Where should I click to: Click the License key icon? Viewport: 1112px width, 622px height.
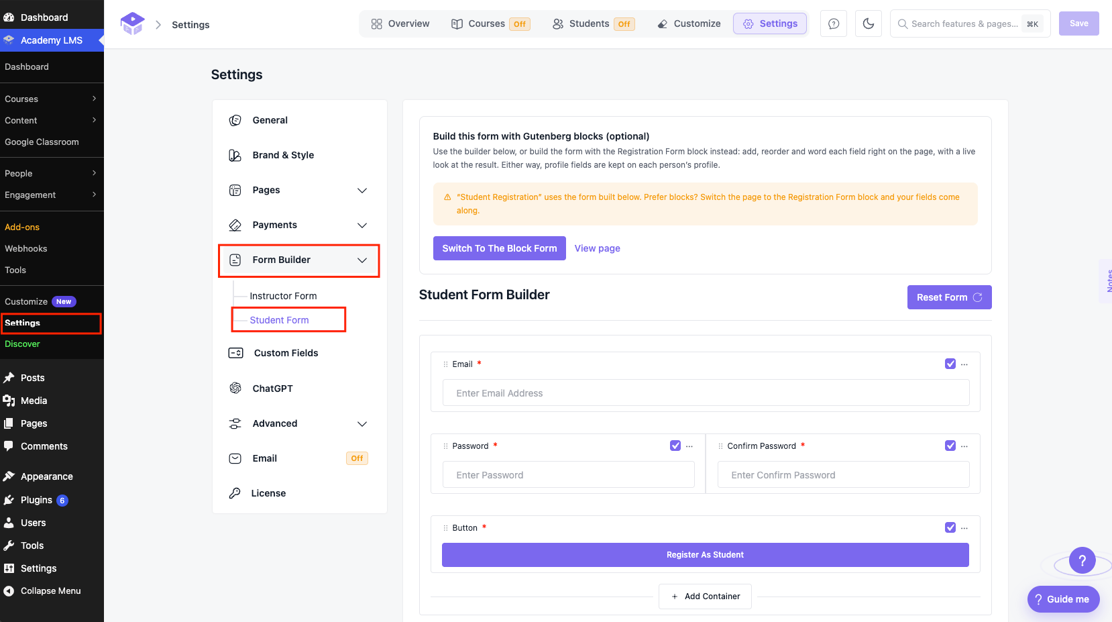(x=235, y=493)
